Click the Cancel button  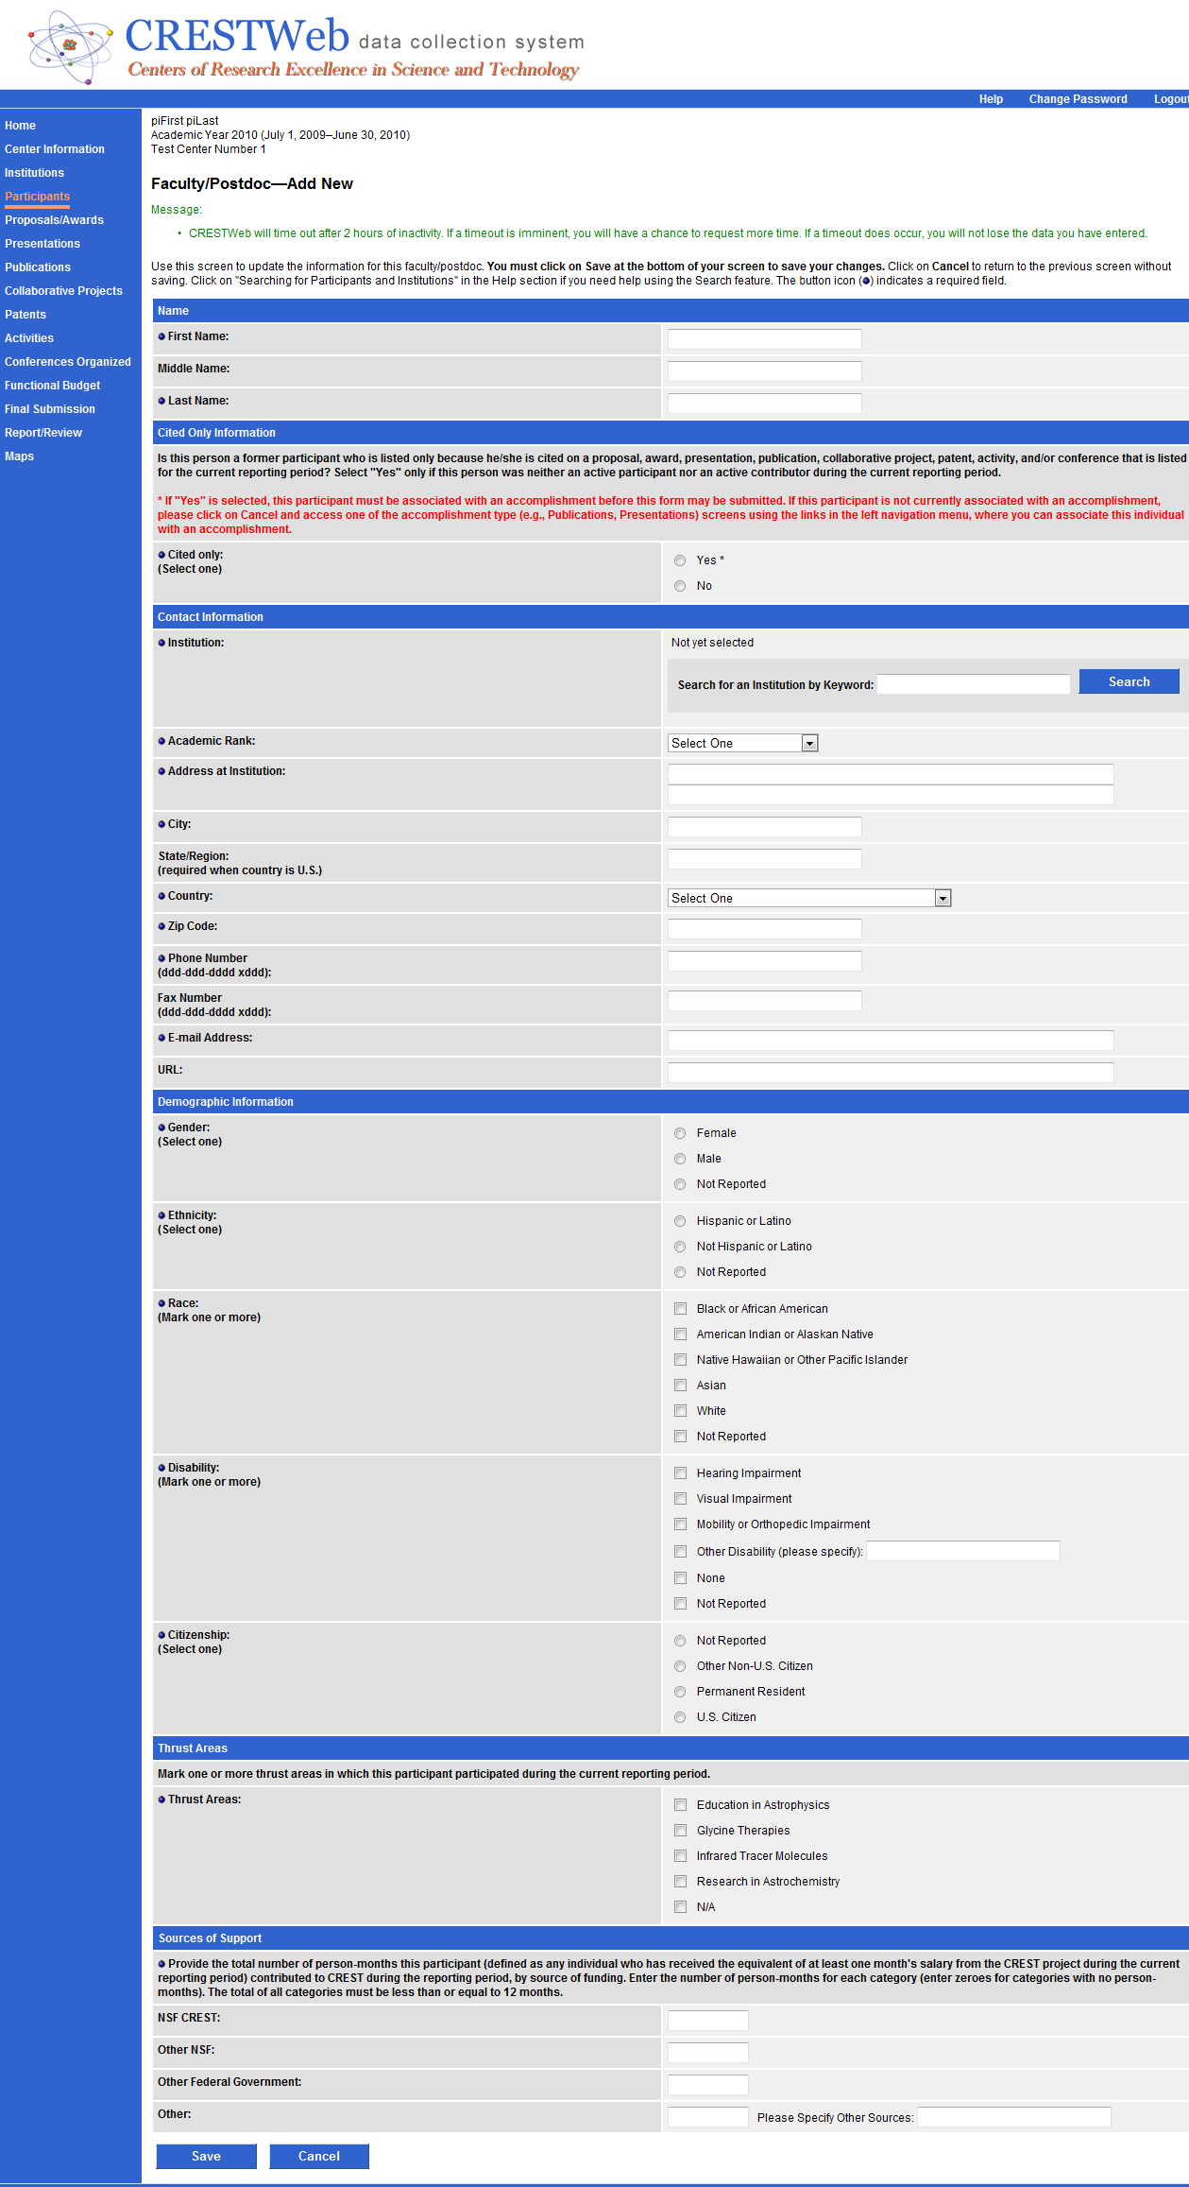[319, 2156]
